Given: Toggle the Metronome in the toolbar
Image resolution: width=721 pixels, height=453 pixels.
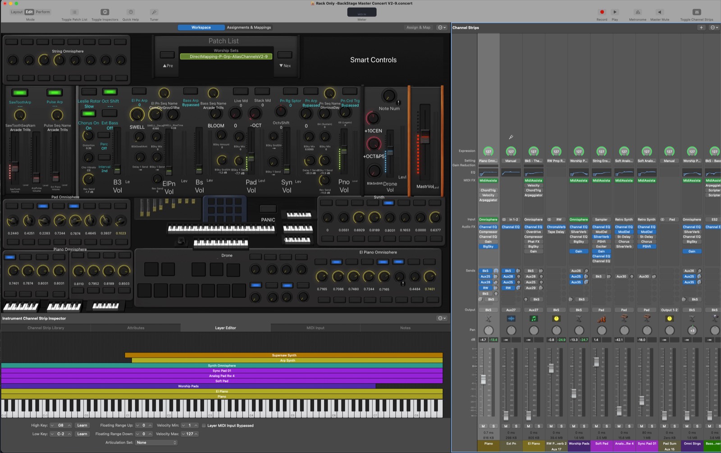Looking at the screenshot, I should (638, 12).
